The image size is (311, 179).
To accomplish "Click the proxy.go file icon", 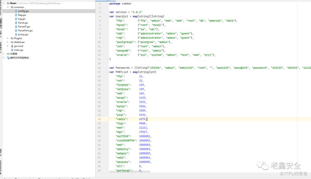I will pos(16,34).
